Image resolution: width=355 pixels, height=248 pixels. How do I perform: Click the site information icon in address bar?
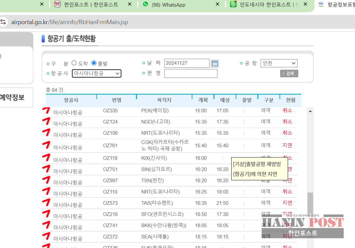coord(3,22)
